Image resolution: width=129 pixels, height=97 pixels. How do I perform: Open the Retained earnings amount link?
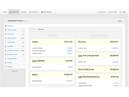tap(69, 81)
